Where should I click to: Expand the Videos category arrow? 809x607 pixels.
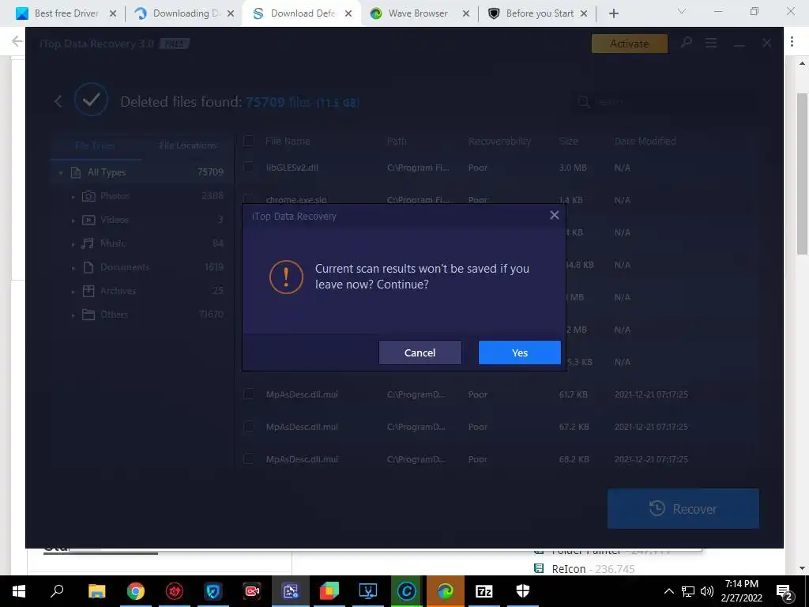pyautogui.click(x=73, y=221)
